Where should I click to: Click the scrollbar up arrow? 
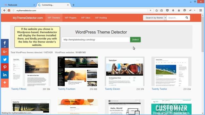tap(203, 15)
